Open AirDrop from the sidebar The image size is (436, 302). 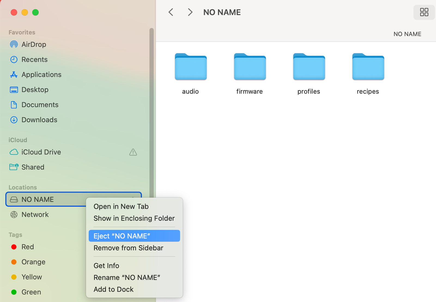click(x=74, y=44)
